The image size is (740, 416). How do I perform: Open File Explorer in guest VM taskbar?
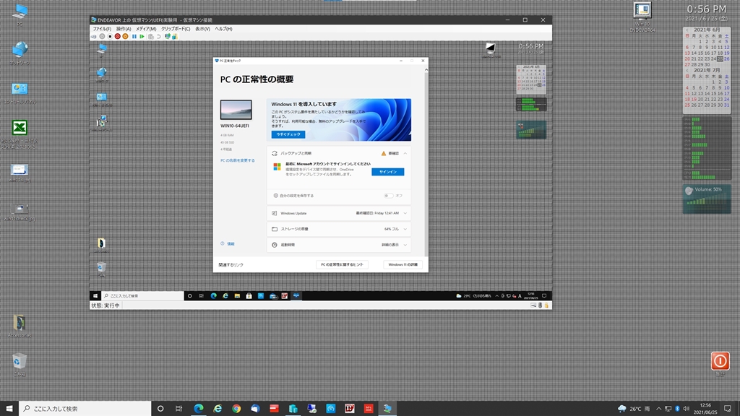pyautogui.click(x=237, y=295)
